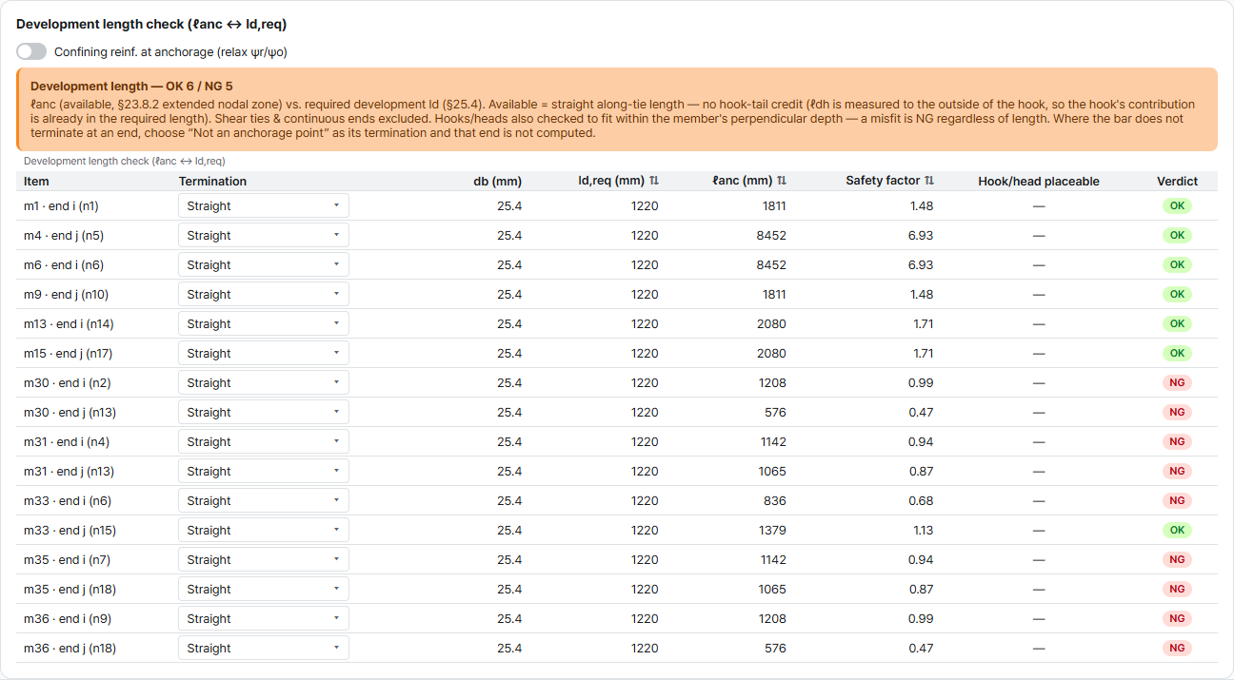This screenshot has width=1234, height=680.
Task: Toggle confining reinforcement at anchorage switch
Action: [x=31, y=51]
